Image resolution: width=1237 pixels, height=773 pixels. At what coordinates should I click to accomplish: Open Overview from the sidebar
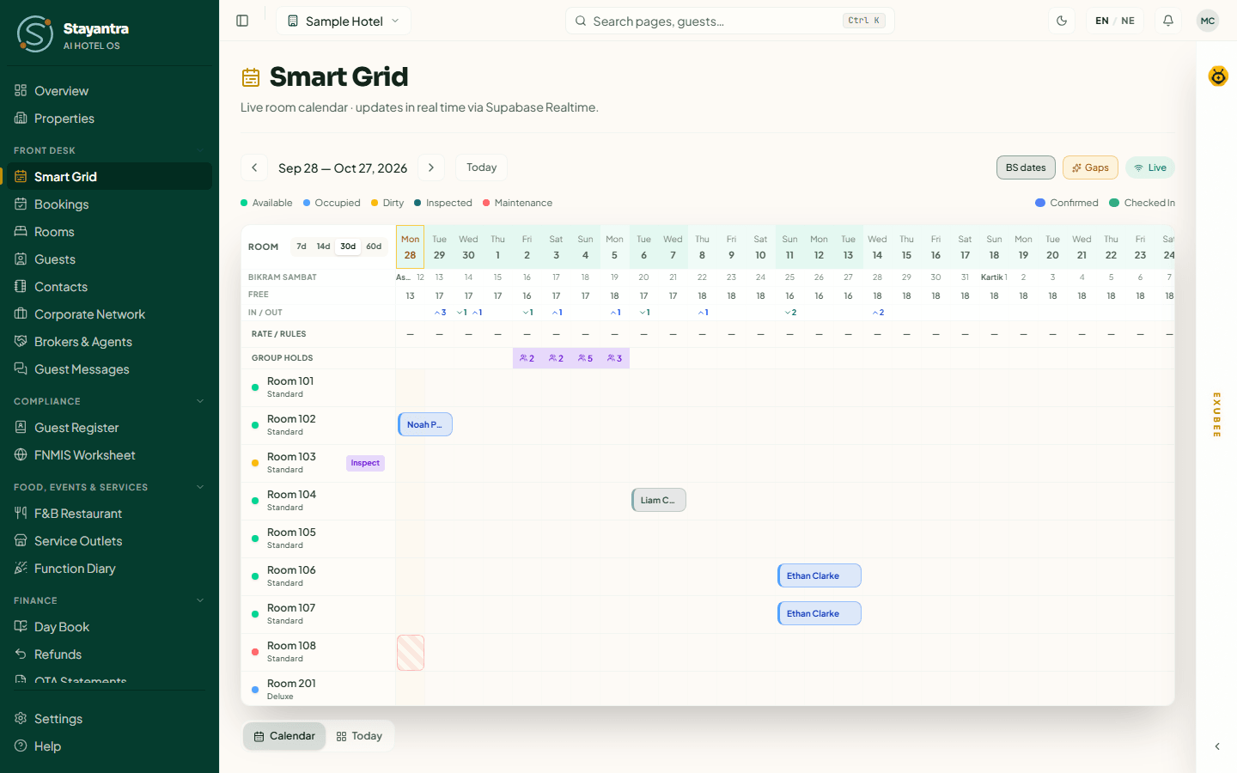click(x=109, y=91)
